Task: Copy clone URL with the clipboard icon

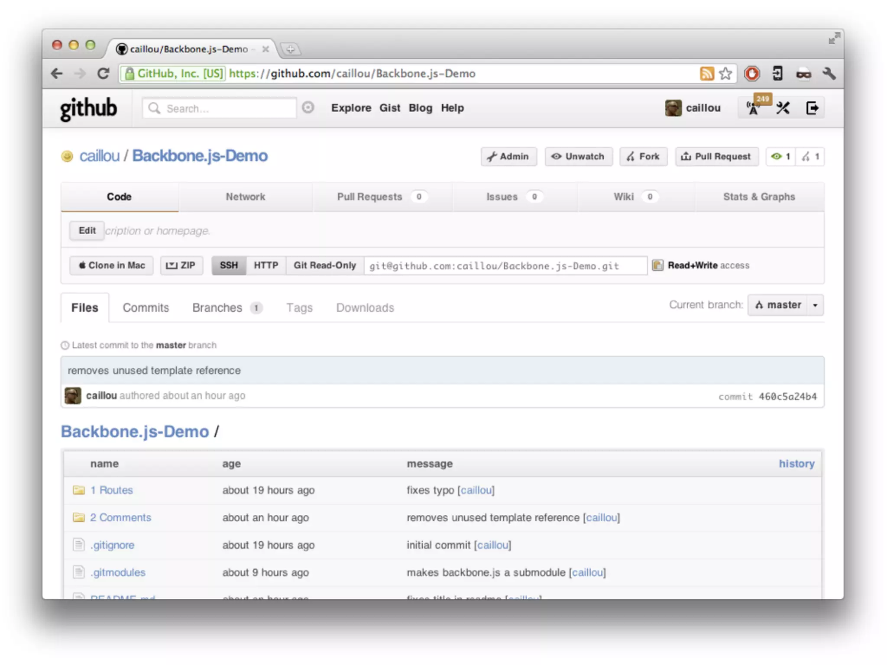Action: [657, 265]
